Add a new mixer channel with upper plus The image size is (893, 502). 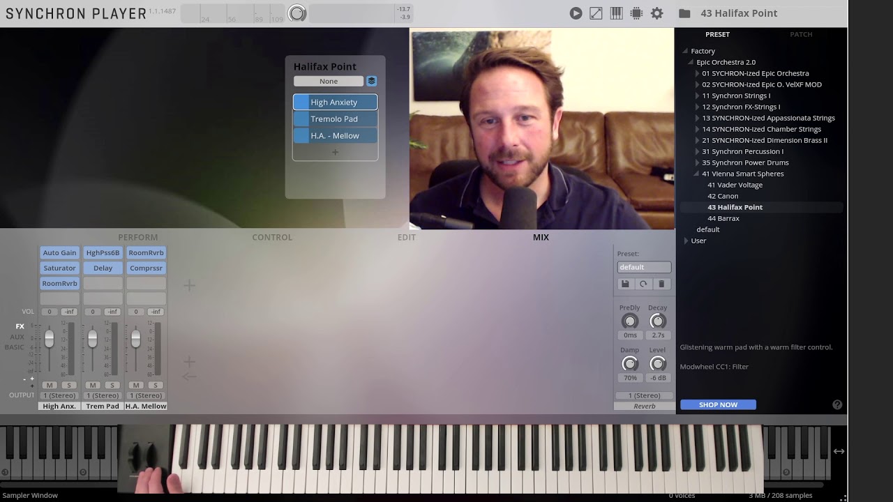(189, 285)
